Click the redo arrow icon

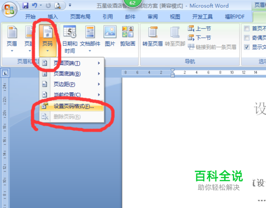pos(48,6)
